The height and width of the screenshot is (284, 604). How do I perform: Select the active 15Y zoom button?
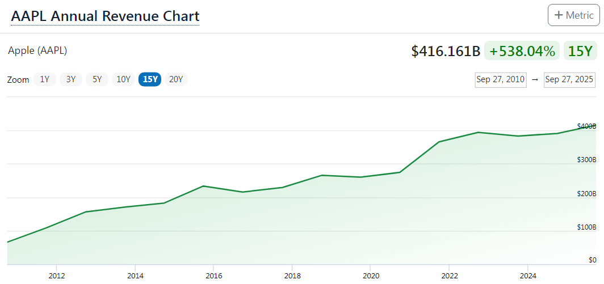(x=150, y=79)
